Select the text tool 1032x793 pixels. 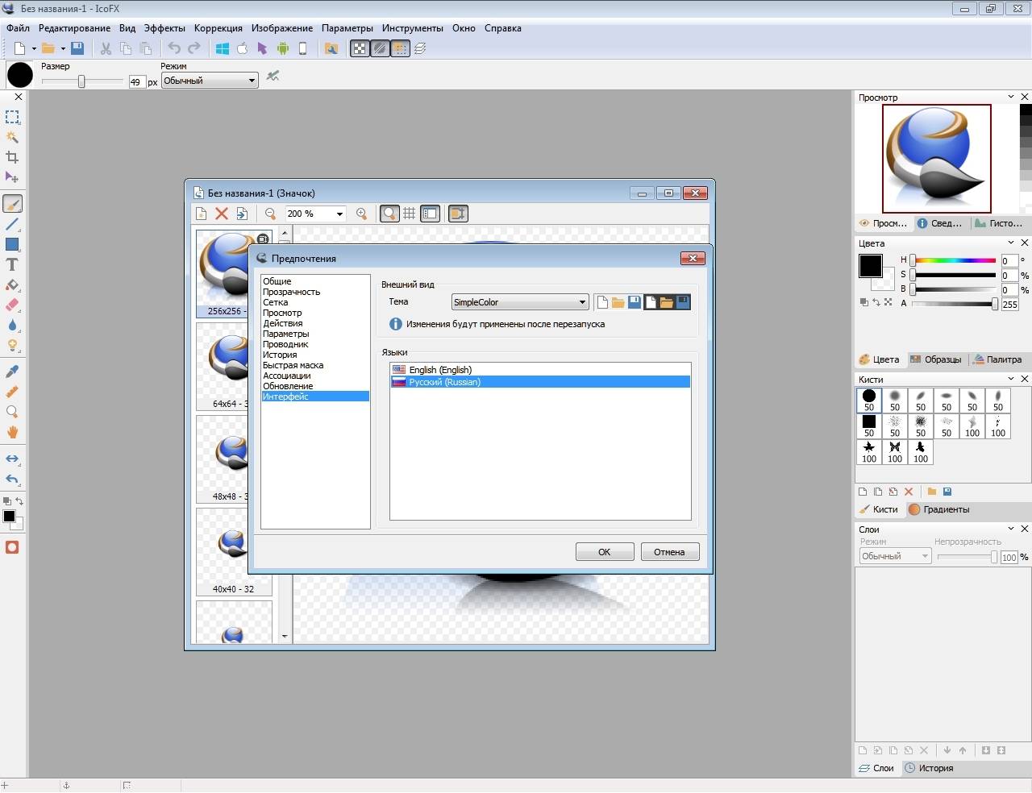point(12,264)
